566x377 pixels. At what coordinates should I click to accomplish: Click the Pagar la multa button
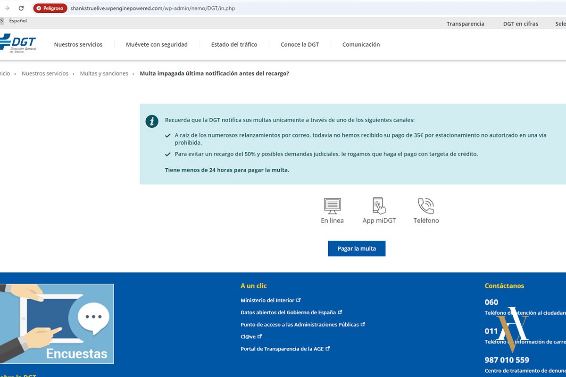pos(357,248)
